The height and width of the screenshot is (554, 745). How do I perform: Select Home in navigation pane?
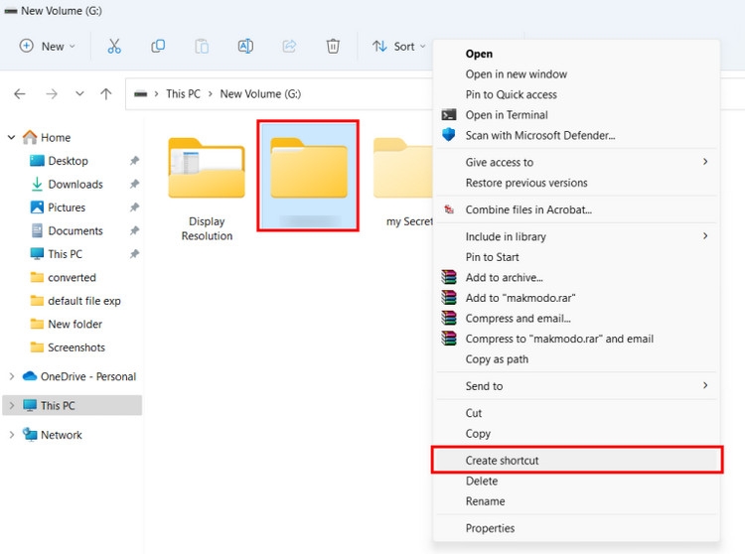coord(47,137)
